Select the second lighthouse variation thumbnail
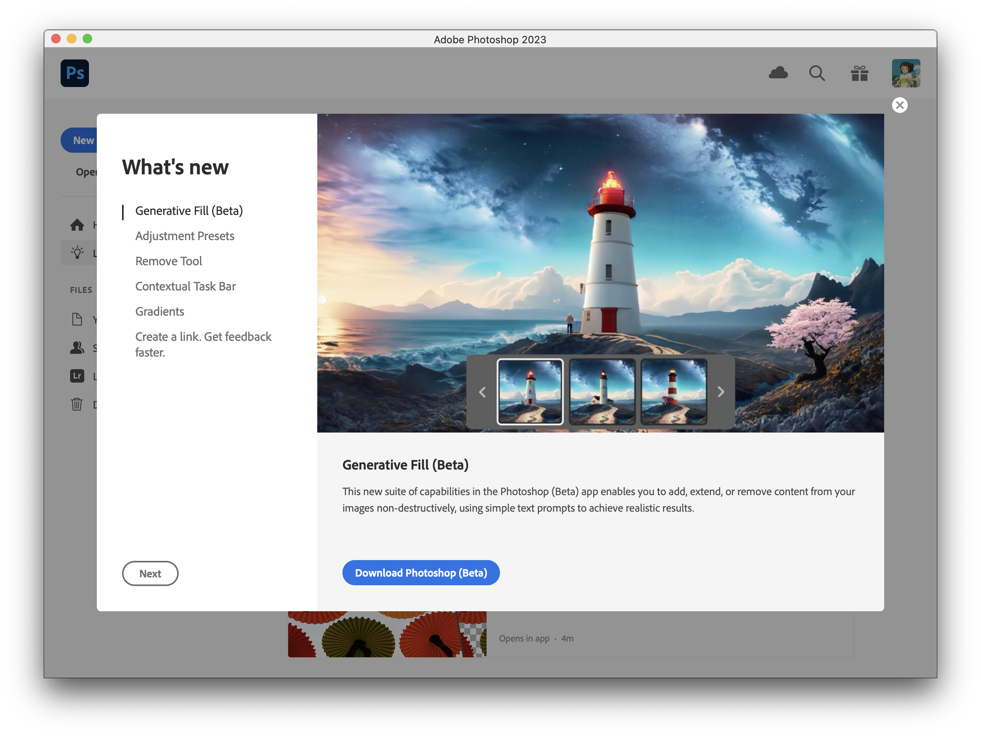This screenshot has height=736, width=981. pyautogui.click(x=602, y=392)
